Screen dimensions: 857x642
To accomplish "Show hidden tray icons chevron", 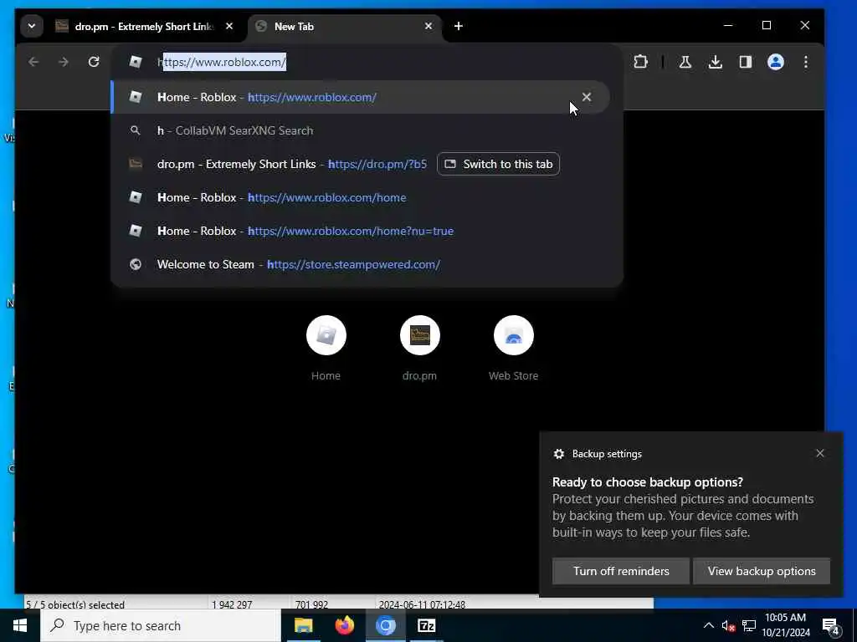I will coord(708,625).
